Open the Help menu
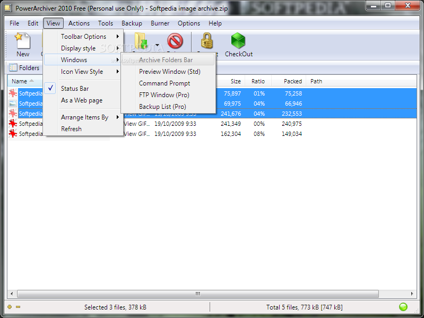The image size is (424, 318). coord(215,23)
